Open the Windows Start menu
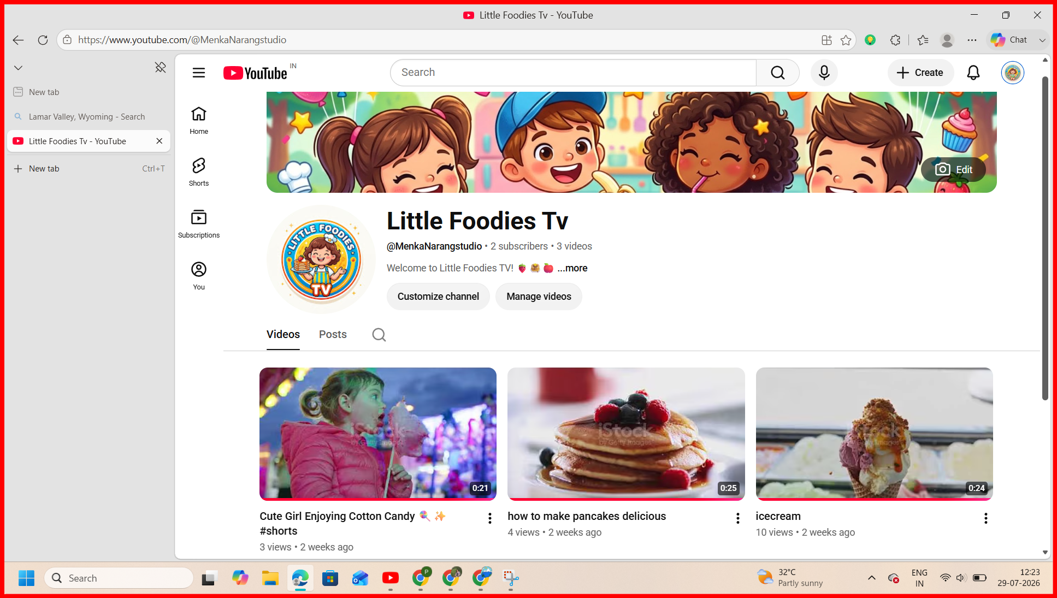This screenshot has width=1057, height=598. [x=26, y=578]
